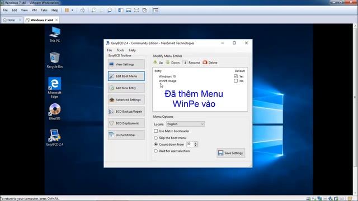This screenshot has width=358, height=201.
Task: Decrease countdown seconds with down arrow
Action: click(x=195, y=145)
